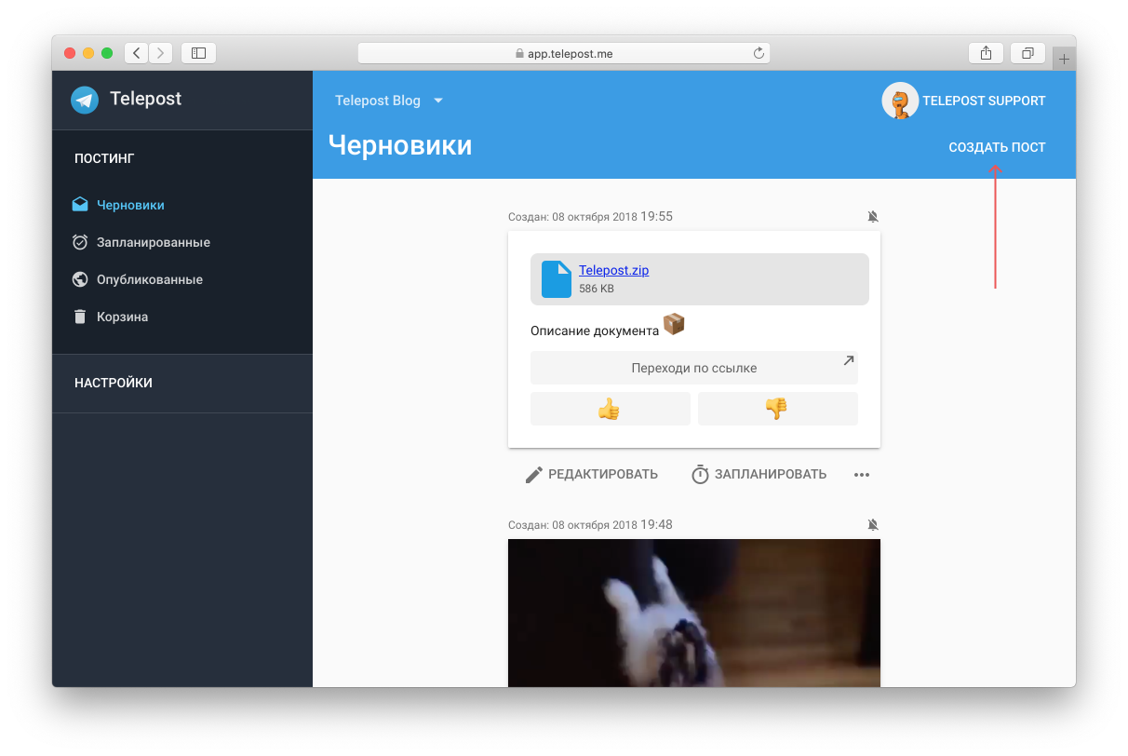Screen dimensions: 1128x756
Task: Open Корзина using the trash icon
Action: 80,316
